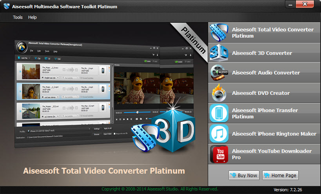Click the Aiseesoft Total Video Converter Platinum banner title

[x=104, y=171]
